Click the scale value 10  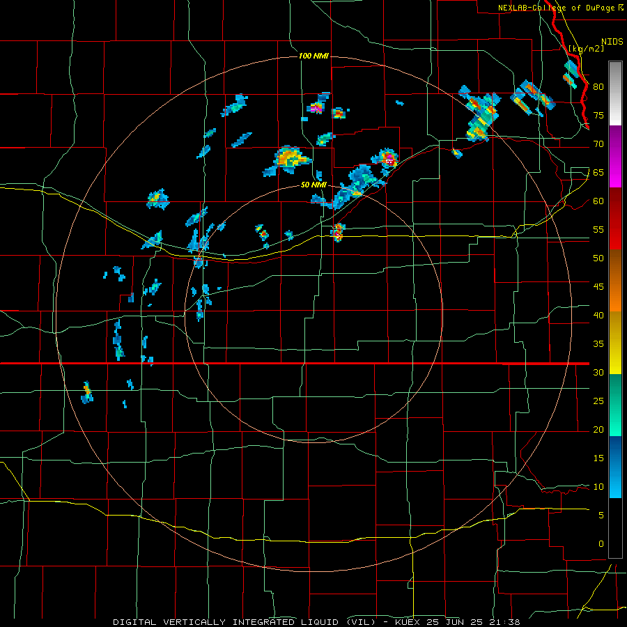pyautogui.click(x=598, y=487)
